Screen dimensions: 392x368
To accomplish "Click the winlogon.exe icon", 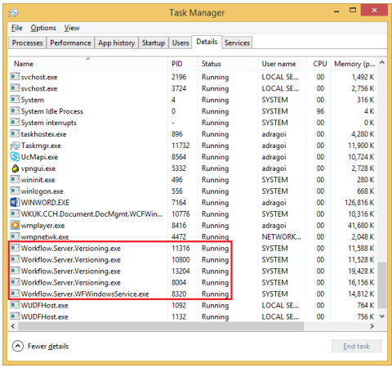I will pos(15,191).
